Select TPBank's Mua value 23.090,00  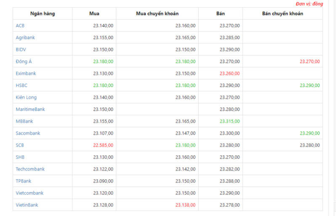click(x=103, y=181)
